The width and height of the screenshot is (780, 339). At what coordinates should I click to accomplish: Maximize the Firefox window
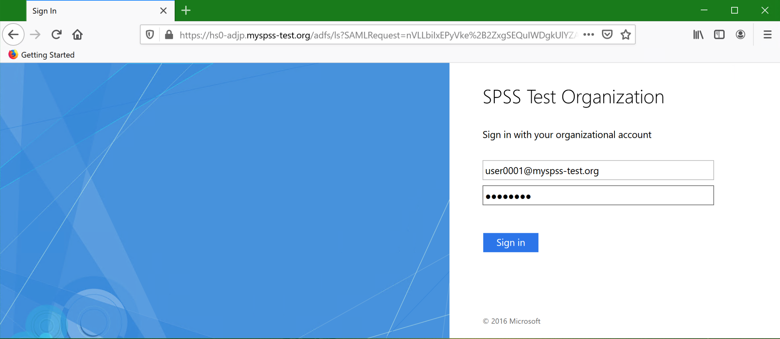[x=735, y=11]
